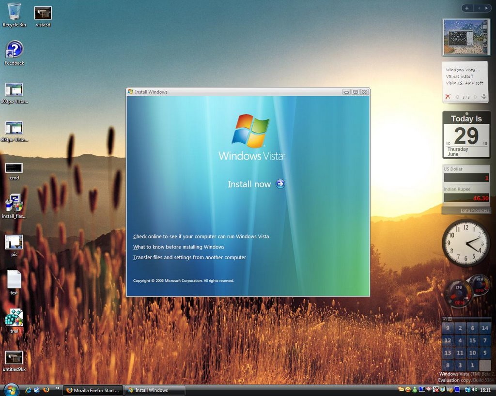Viewport: 496px width, 396px height.
Task: Click Show Desktop icon in Quick Launch
Action: coord(37,390)
